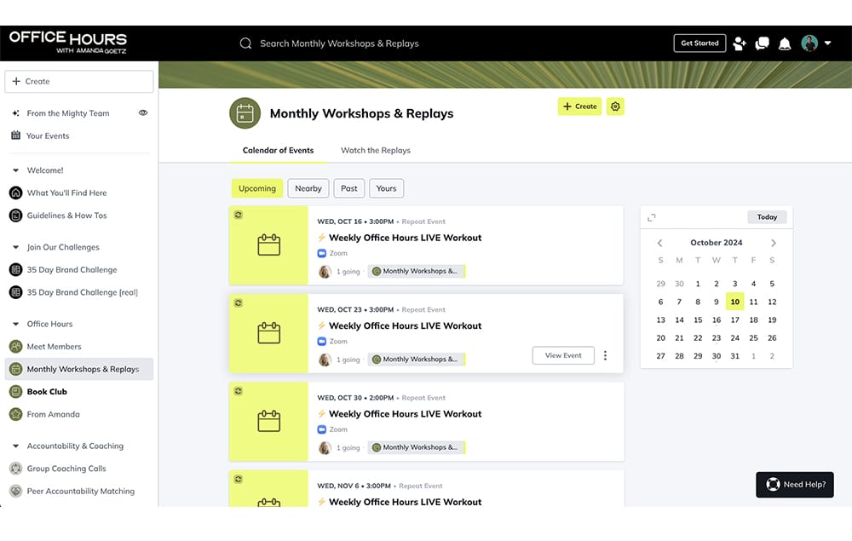Click the Office Hours logo
852x541 pixels.
pos(68,43)
